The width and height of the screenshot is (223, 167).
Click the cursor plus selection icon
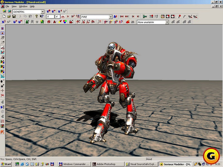click(x=190, y=17)
